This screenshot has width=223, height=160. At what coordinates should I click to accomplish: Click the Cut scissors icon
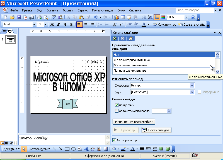tap(68, 17)
